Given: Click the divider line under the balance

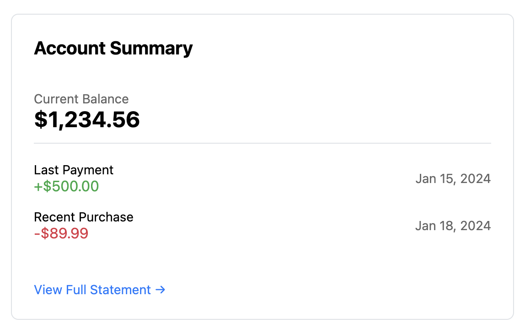Looking at the screenshot, I should pos(262,143).
